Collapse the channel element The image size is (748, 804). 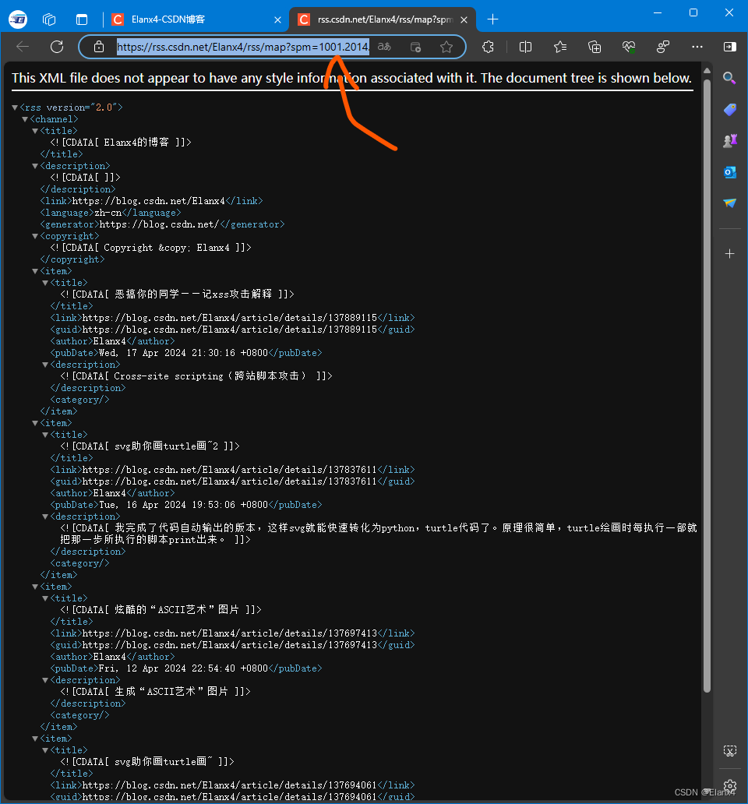[25, 118]
